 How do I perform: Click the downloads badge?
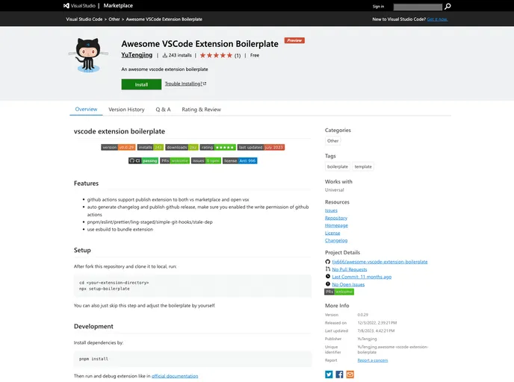[x=182, y=147]
